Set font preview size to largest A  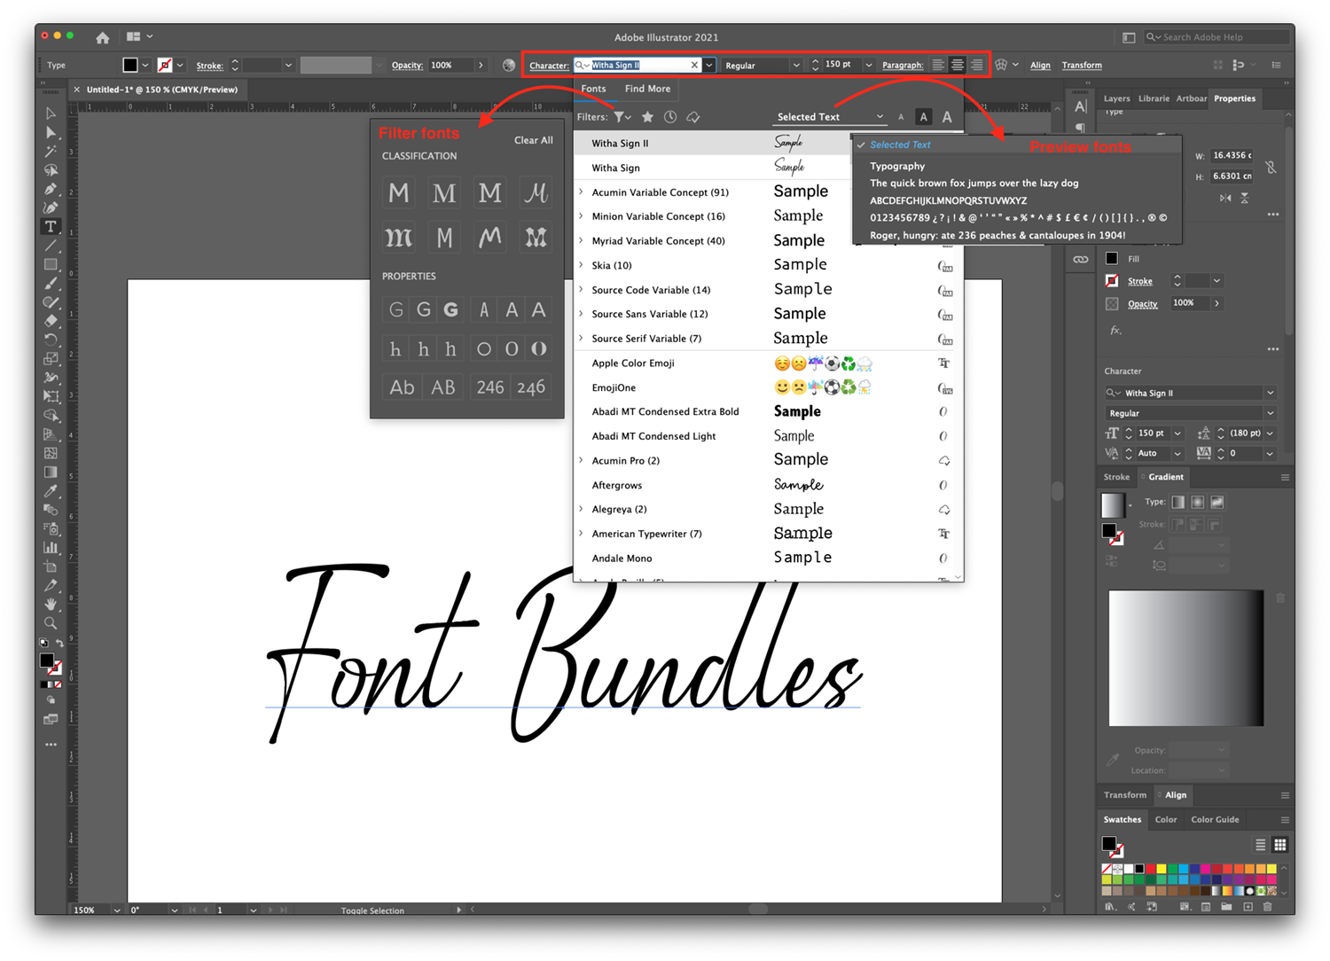(947, 117)
